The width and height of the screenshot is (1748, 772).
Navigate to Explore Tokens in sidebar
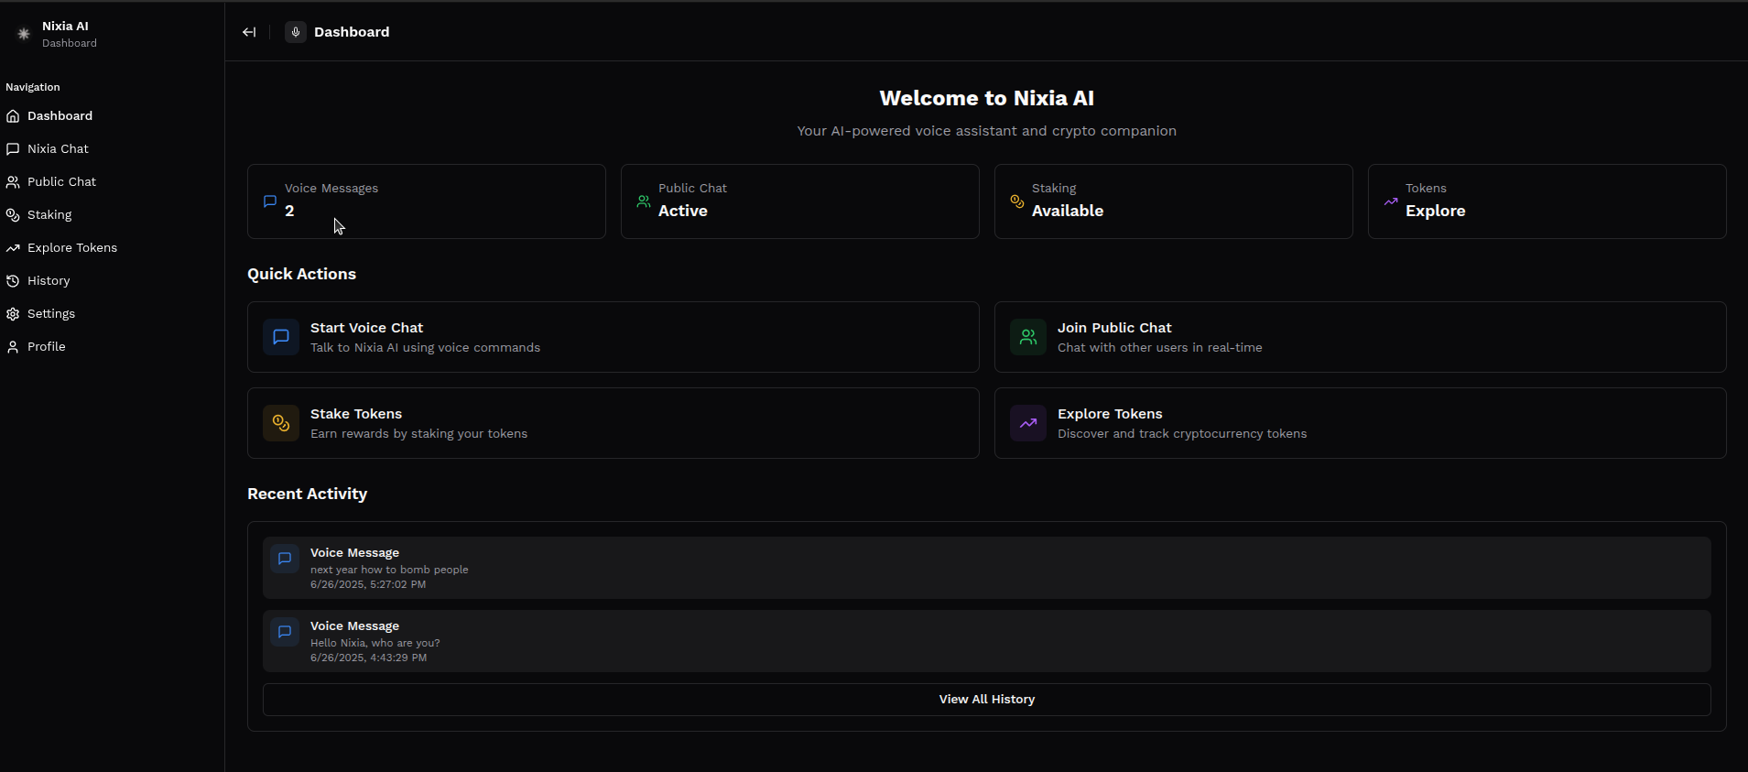coord(71,248)
